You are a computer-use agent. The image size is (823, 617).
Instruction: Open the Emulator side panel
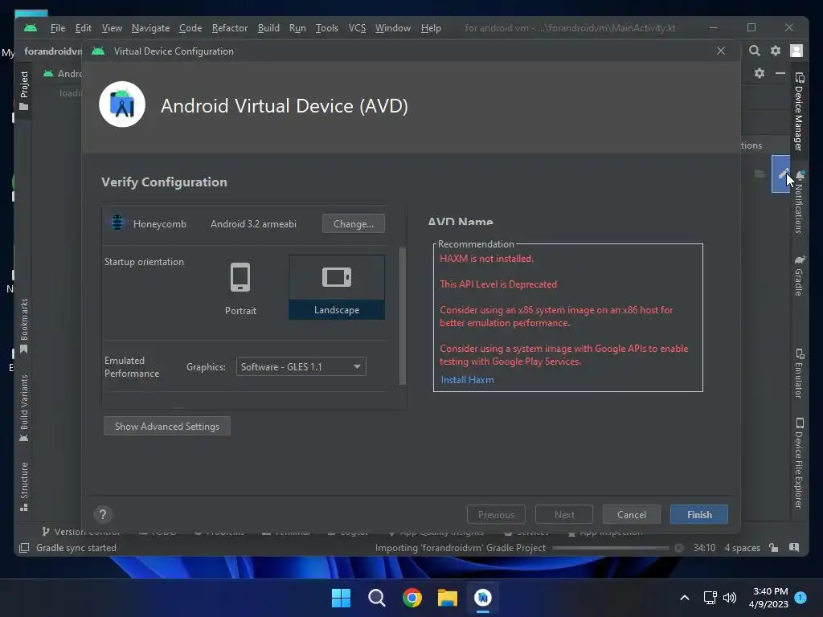(x=799, y=373)
